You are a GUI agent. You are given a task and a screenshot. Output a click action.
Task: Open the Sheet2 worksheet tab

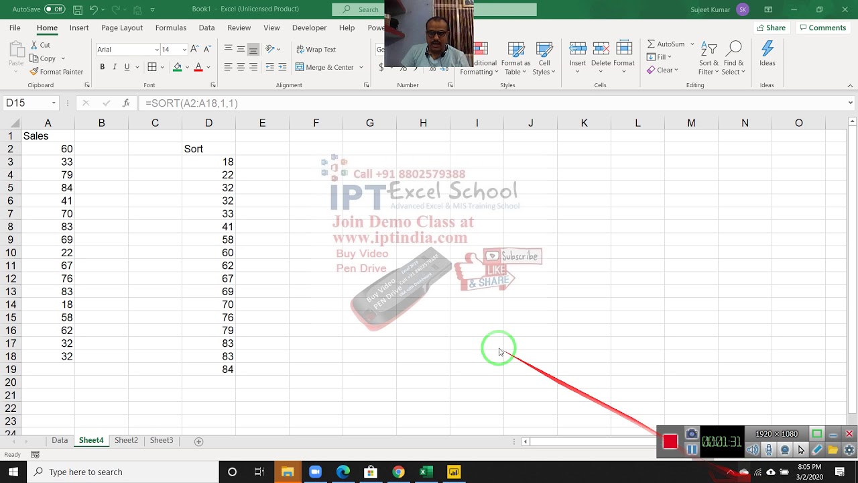[x=126, y=441]
